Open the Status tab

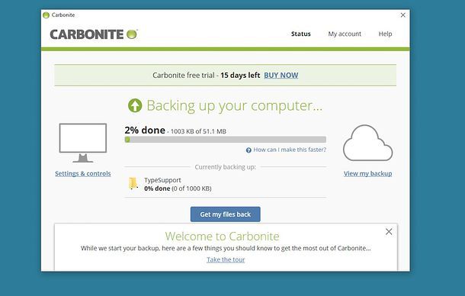click(300, 34)
